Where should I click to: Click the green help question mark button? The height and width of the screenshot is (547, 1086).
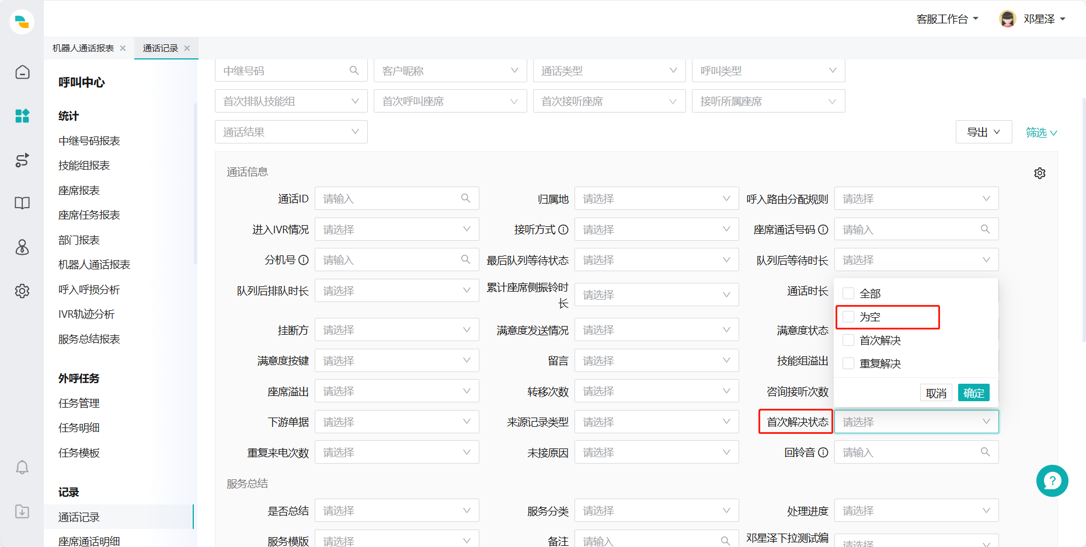[x=1052, y=481]
